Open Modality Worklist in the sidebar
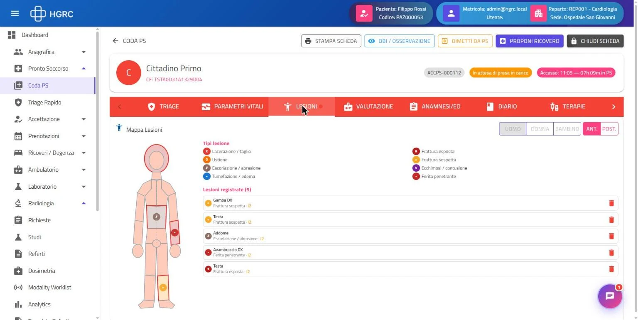 [x=48, y=288]
